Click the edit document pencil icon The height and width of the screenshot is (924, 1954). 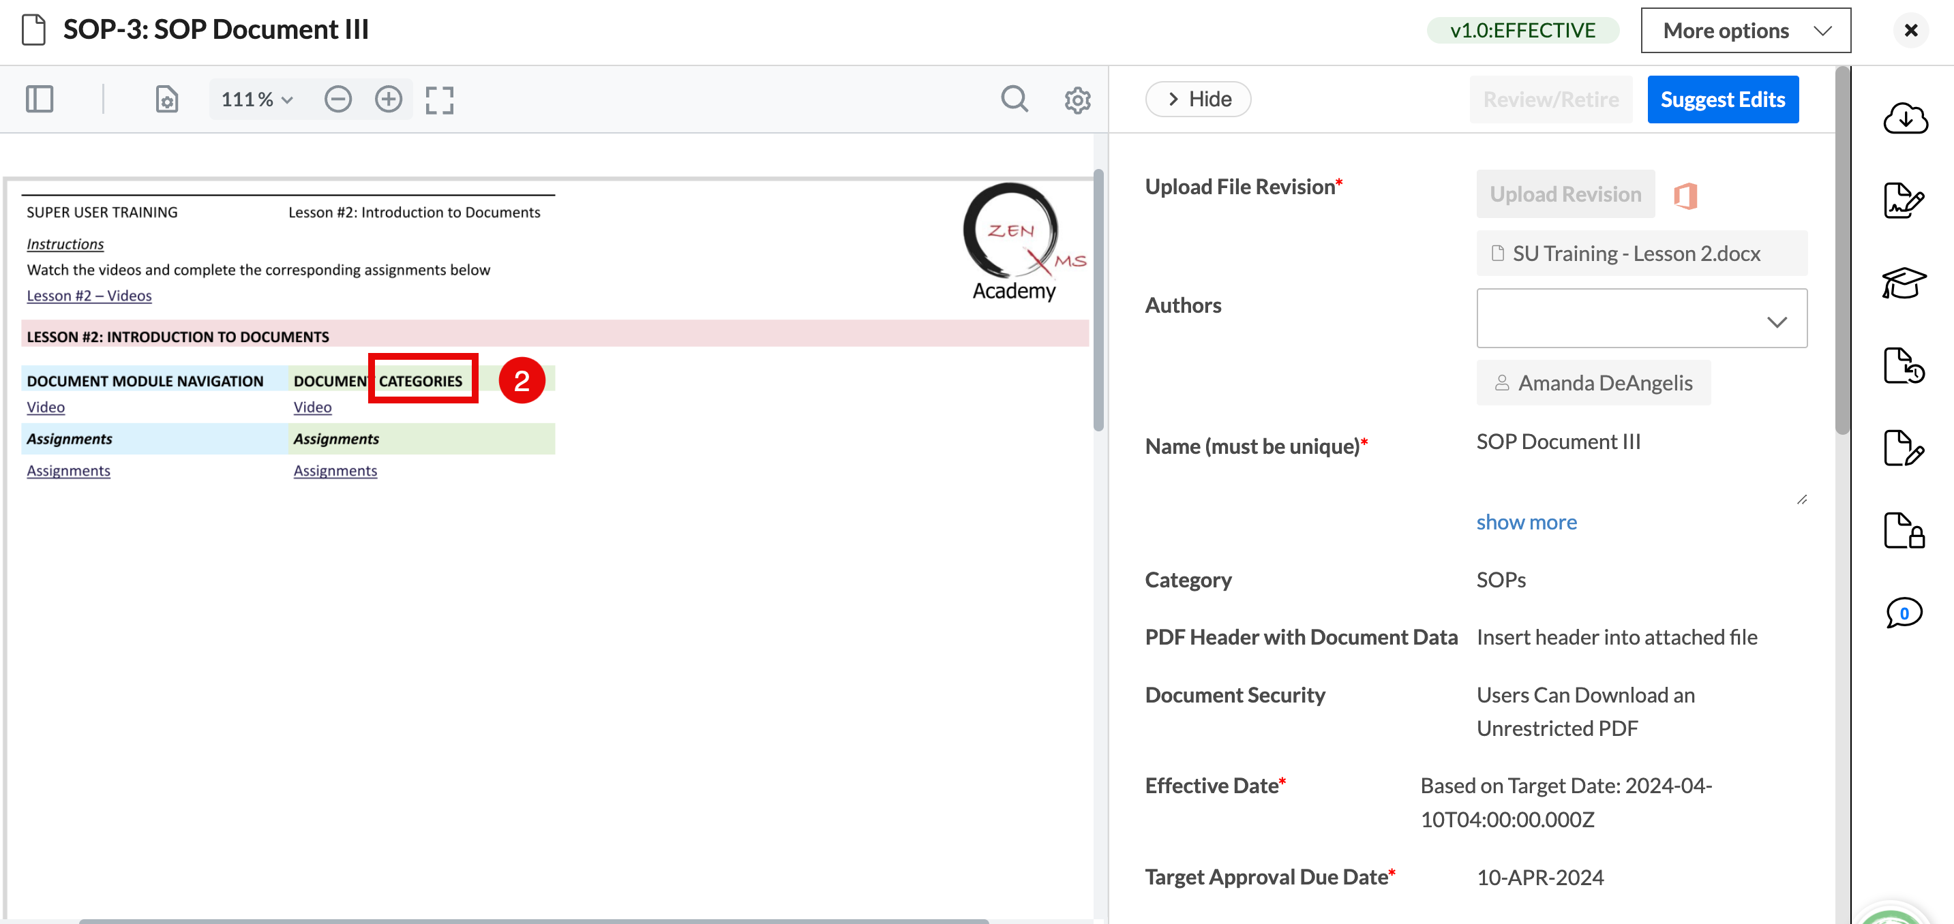pos(1904,448)
